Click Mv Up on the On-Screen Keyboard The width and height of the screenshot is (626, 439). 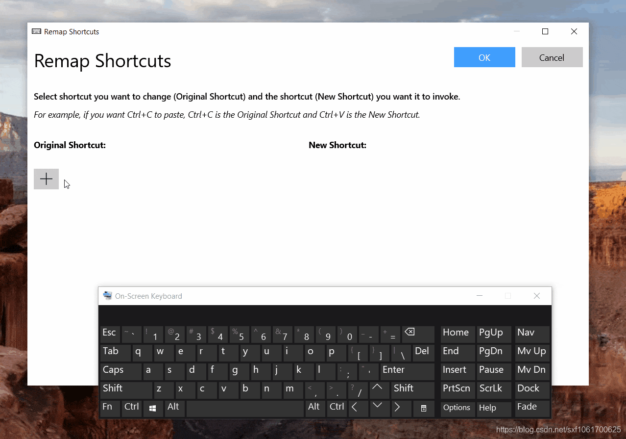[x=532, y=353]
